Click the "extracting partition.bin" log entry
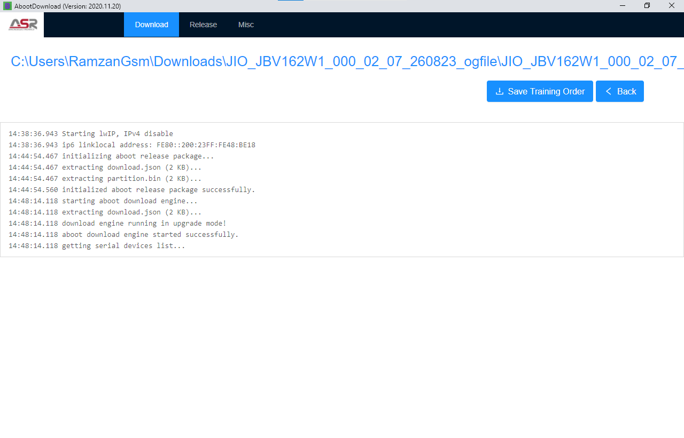The image size is (684, 438). point(131,179)
